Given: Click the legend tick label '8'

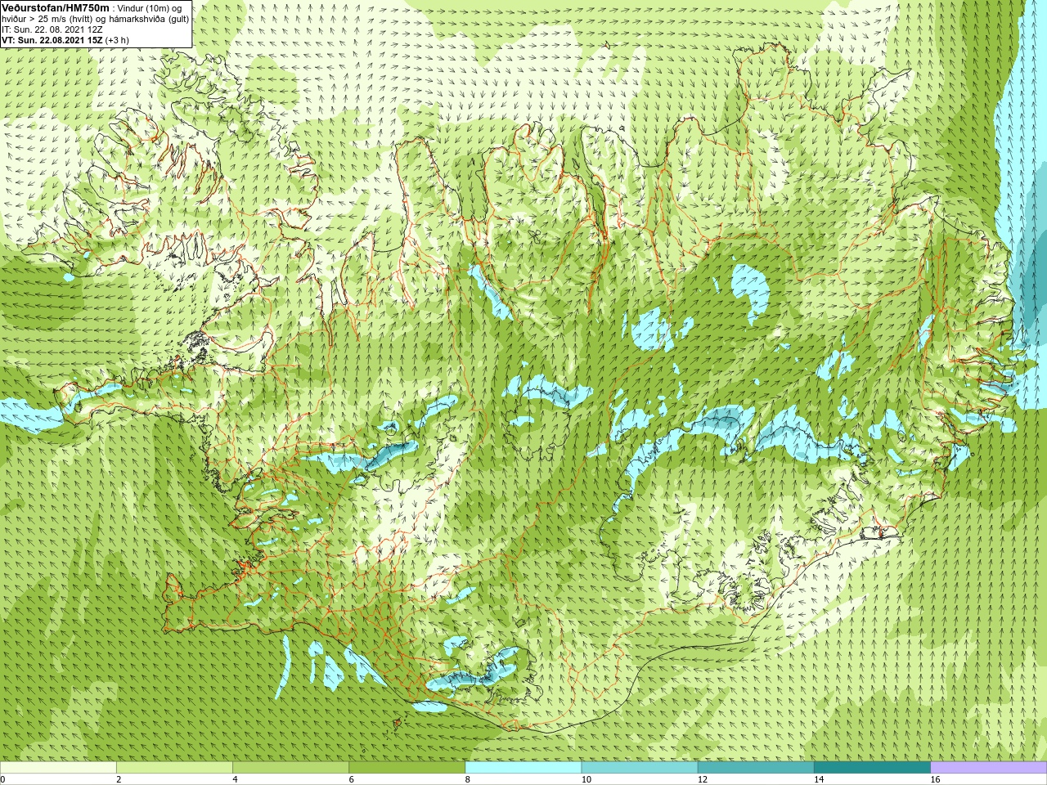Looking at the screenshot, I should 468,779.
